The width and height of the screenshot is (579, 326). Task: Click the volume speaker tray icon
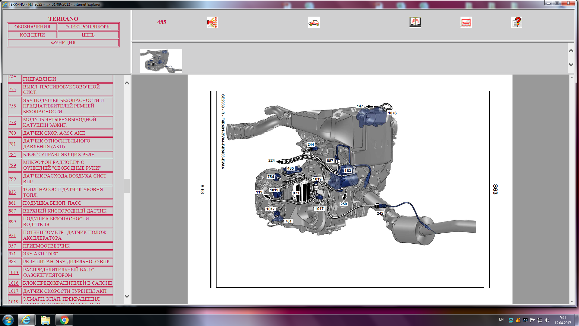(547, 320)
